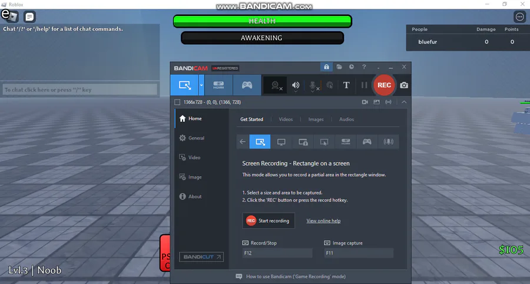The width and height of the screenshot is (530, 284).
Task: Capture a screenshot with the camera icon
Action: point(404,85)
